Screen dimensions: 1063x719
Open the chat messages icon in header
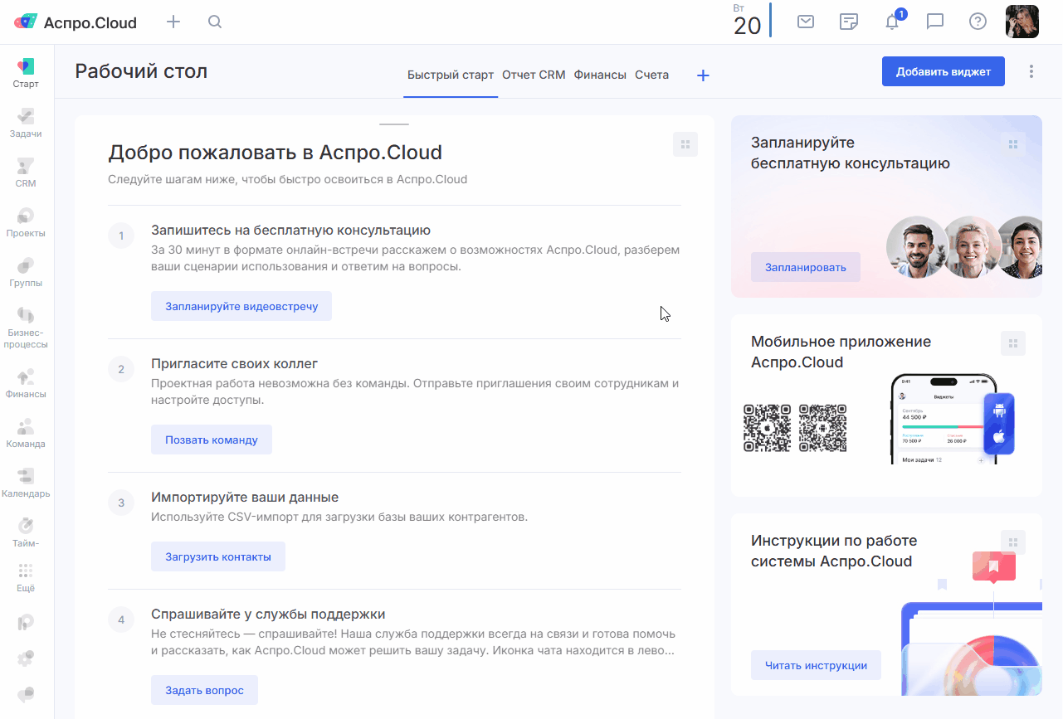pyautogui.click(x=935, y=22)
